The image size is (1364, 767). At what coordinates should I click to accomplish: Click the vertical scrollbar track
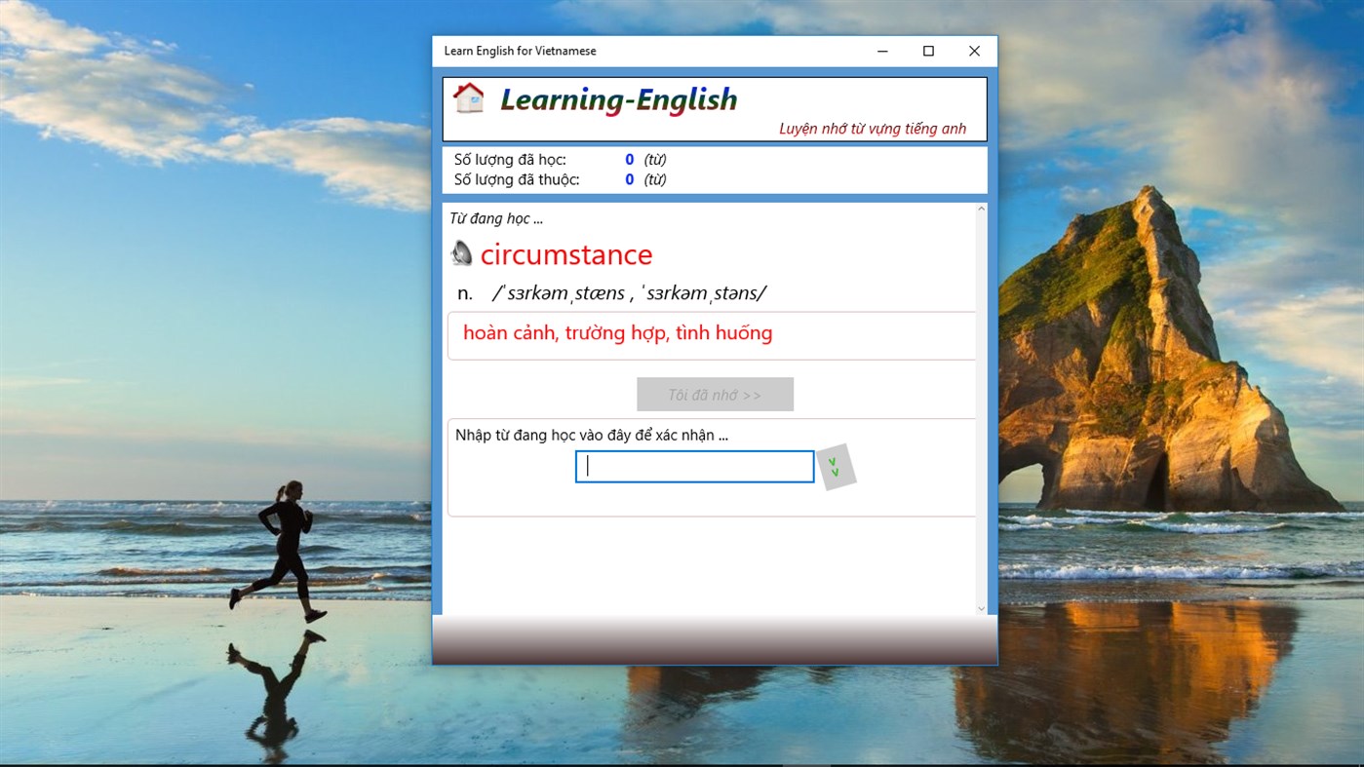coord(982,409)
